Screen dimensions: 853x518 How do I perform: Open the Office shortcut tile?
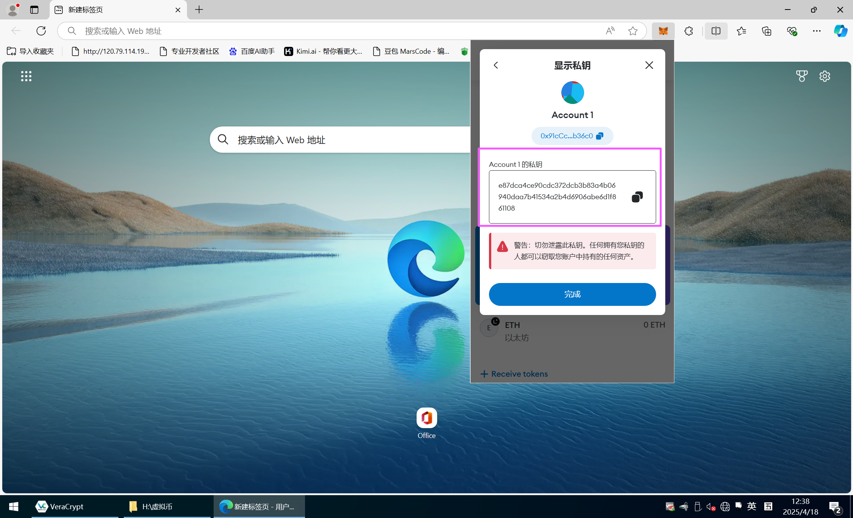click(x=426, y=424)
